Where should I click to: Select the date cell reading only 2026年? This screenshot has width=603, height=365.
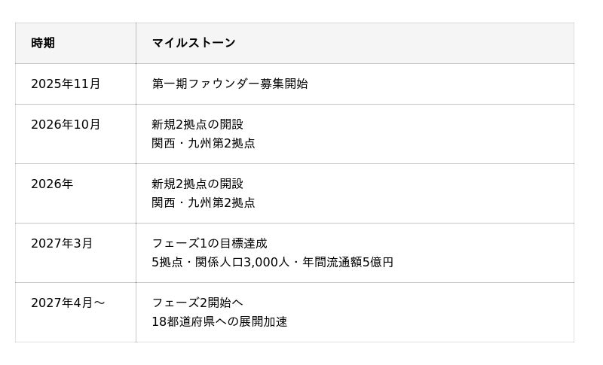tap(52, 184)
